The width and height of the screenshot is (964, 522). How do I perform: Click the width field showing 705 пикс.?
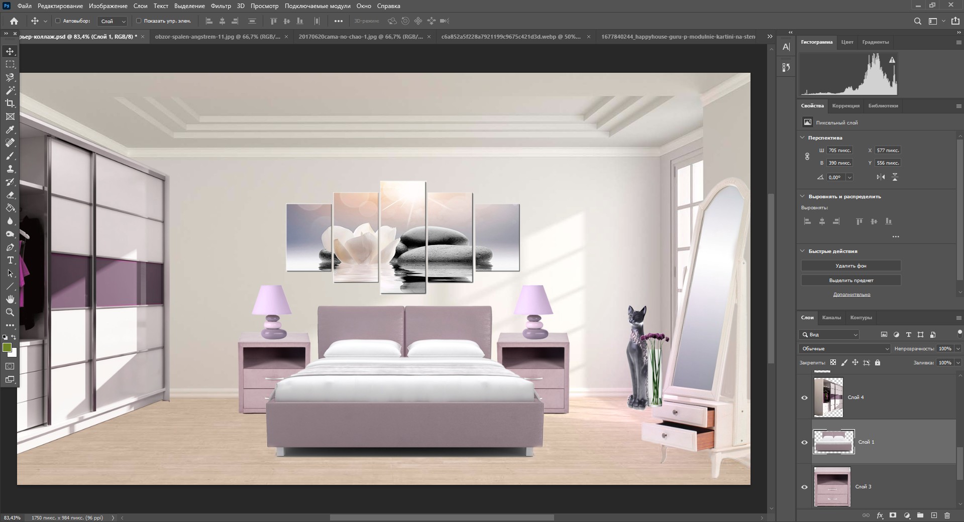coord(839,150)
